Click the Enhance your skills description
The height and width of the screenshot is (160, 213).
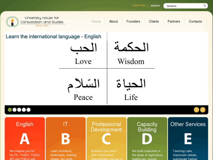click(x=107, y=155)
